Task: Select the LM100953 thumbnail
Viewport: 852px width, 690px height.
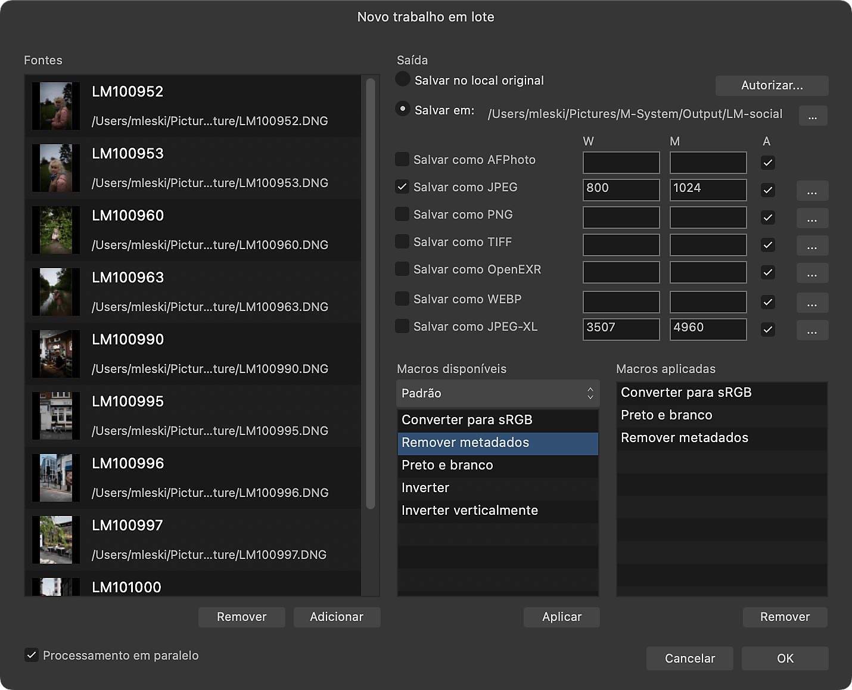Action: click(x=56, y=168)
